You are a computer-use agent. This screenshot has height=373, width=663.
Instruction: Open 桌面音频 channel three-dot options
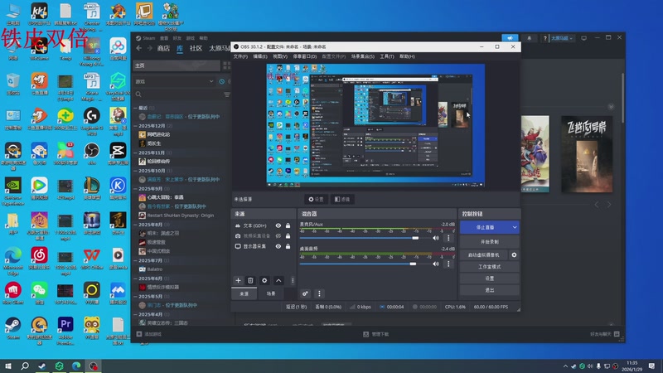(448, 264)
